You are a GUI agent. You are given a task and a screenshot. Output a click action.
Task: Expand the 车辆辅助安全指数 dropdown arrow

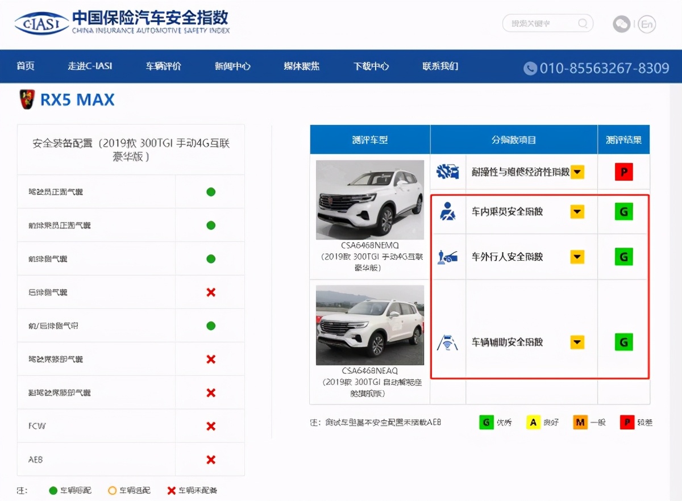click(x=577, y=342)
